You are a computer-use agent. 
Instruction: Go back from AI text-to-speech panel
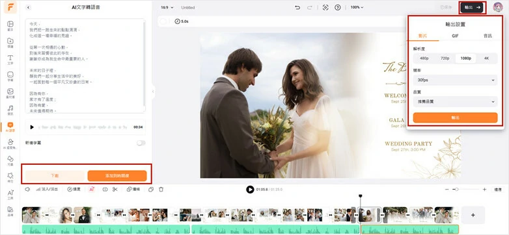coord(28,7)
